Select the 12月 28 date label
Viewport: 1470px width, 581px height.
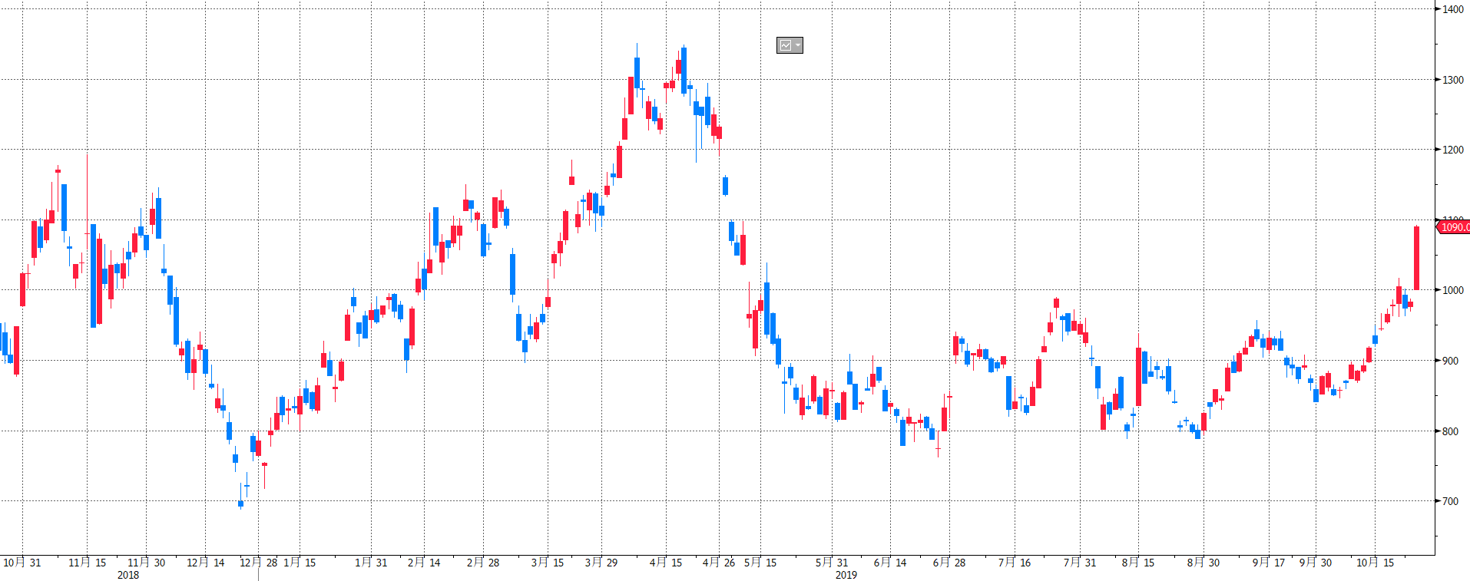258,563
